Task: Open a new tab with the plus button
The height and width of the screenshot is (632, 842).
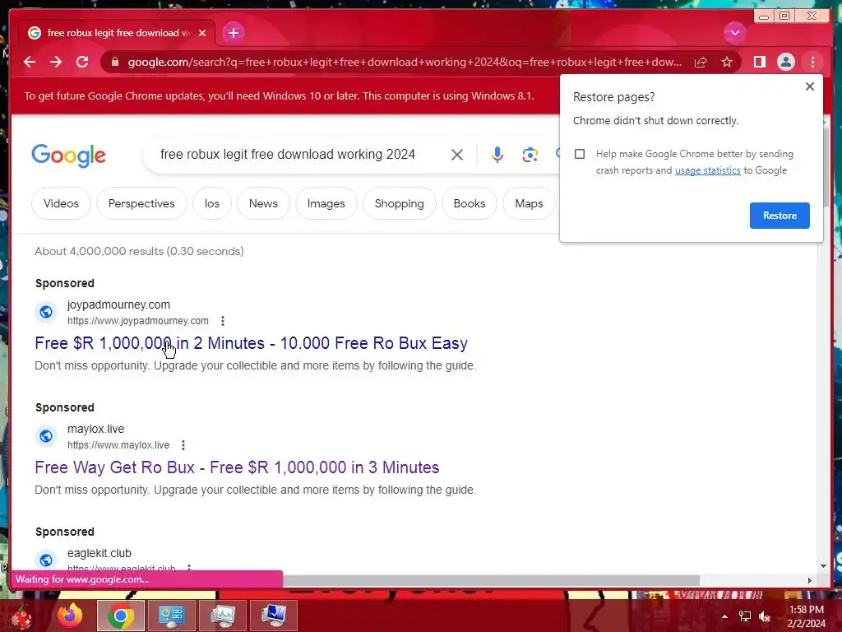Action: (x=233, y=33)
